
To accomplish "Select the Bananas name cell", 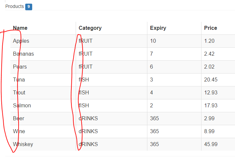I will 23,54.
